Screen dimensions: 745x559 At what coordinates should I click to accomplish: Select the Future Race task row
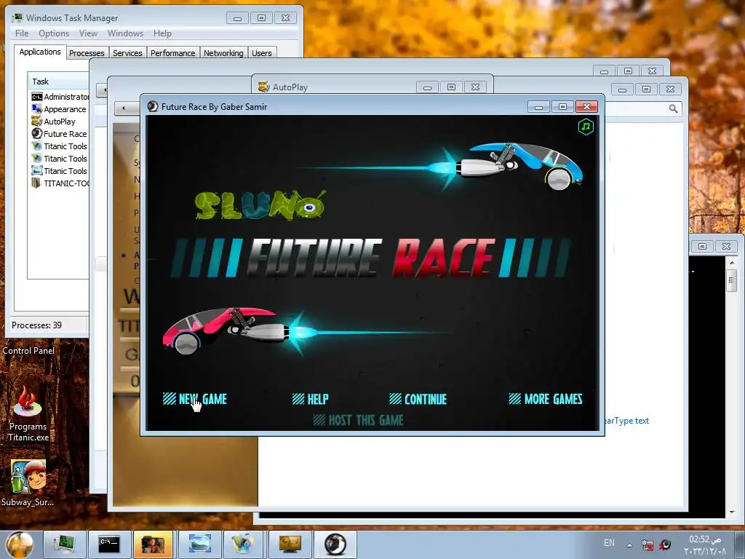(60, 134)
